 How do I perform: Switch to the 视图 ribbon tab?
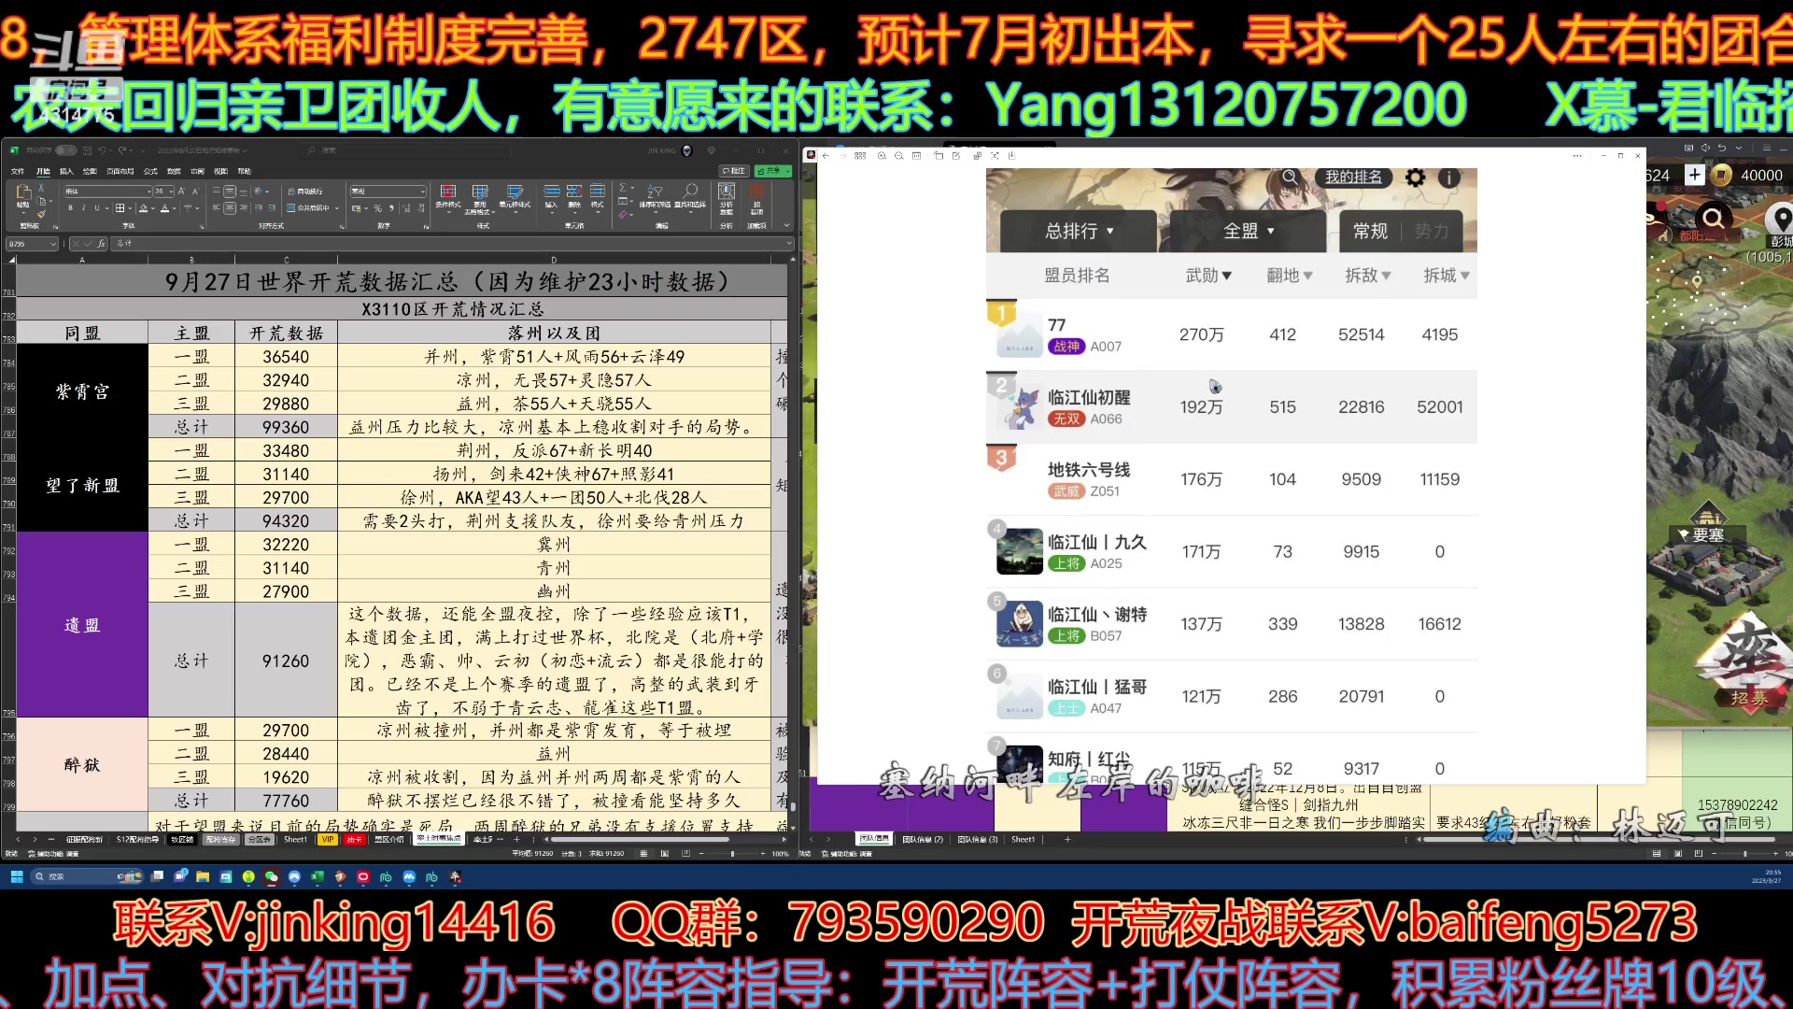(x=220, y=172)
